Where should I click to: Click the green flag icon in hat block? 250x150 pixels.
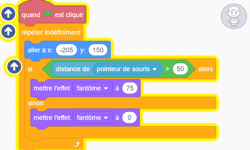point(48,15)
